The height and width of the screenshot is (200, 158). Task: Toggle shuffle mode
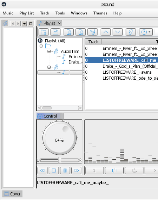click(94, 171)
